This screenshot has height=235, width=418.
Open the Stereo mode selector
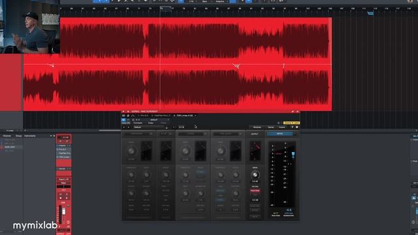click(270, 127)
